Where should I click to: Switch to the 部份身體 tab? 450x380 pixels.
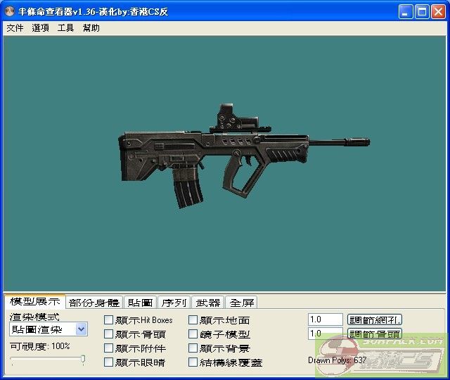click(94, 303)
